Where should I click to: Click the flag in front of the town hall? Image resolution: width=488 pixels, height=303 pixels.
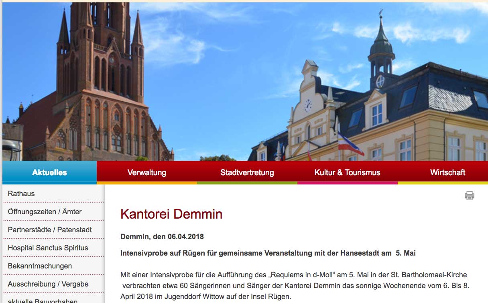(x=350, y=143)
